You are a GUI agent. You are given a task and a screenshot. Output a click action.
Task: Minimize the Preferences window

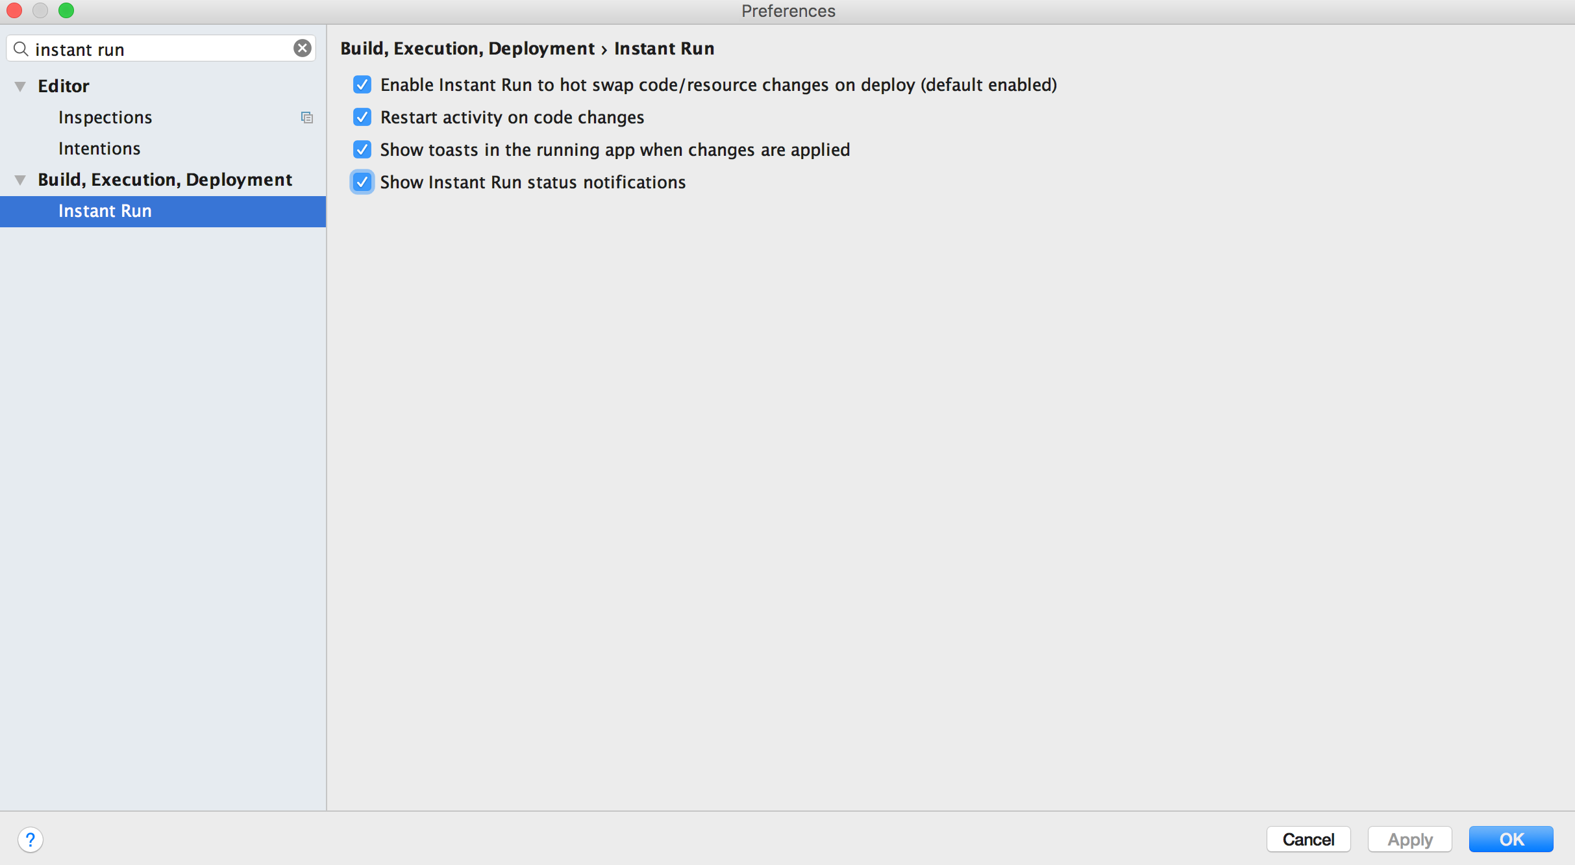pos(40,10)
